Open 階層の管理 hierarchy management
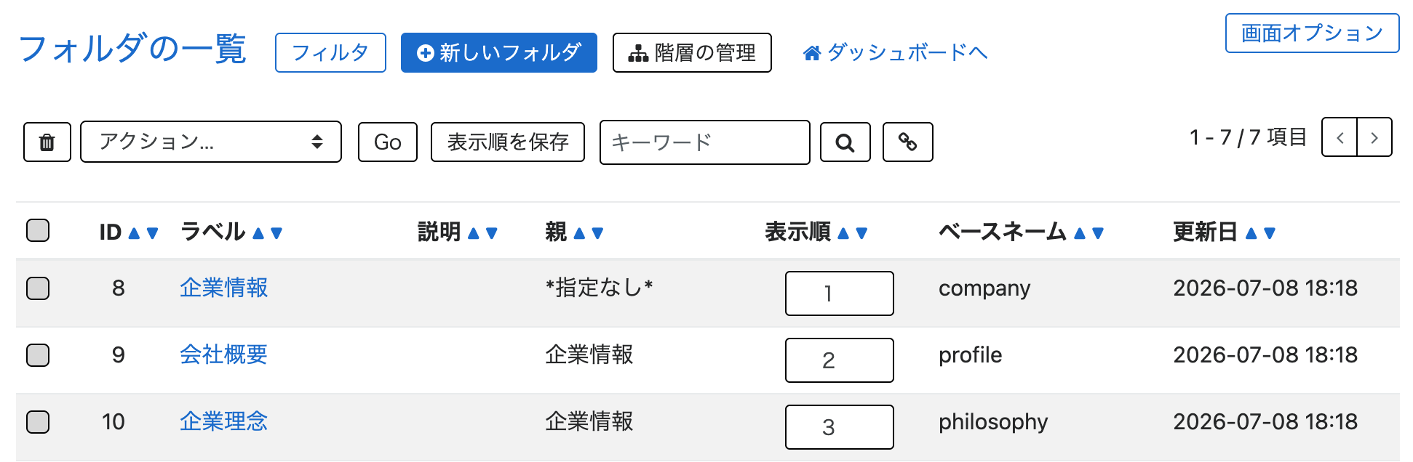 pos(692,52)
